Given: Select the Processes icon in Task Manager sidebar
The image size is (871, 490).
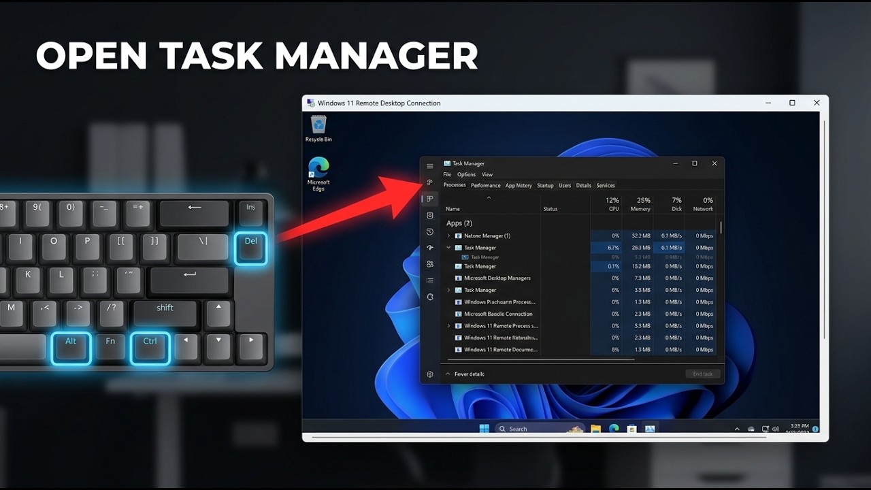Looking at the screenshot, I should [x=429, y=199].
